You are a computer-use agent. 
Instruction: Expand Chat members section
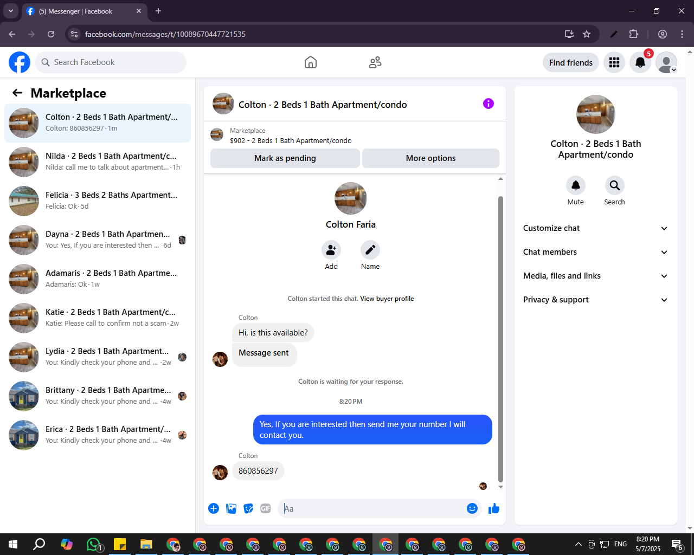click(595, 252)
